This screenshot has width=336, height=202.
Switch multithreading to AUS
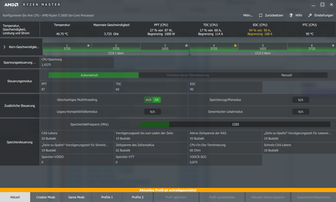149,100
